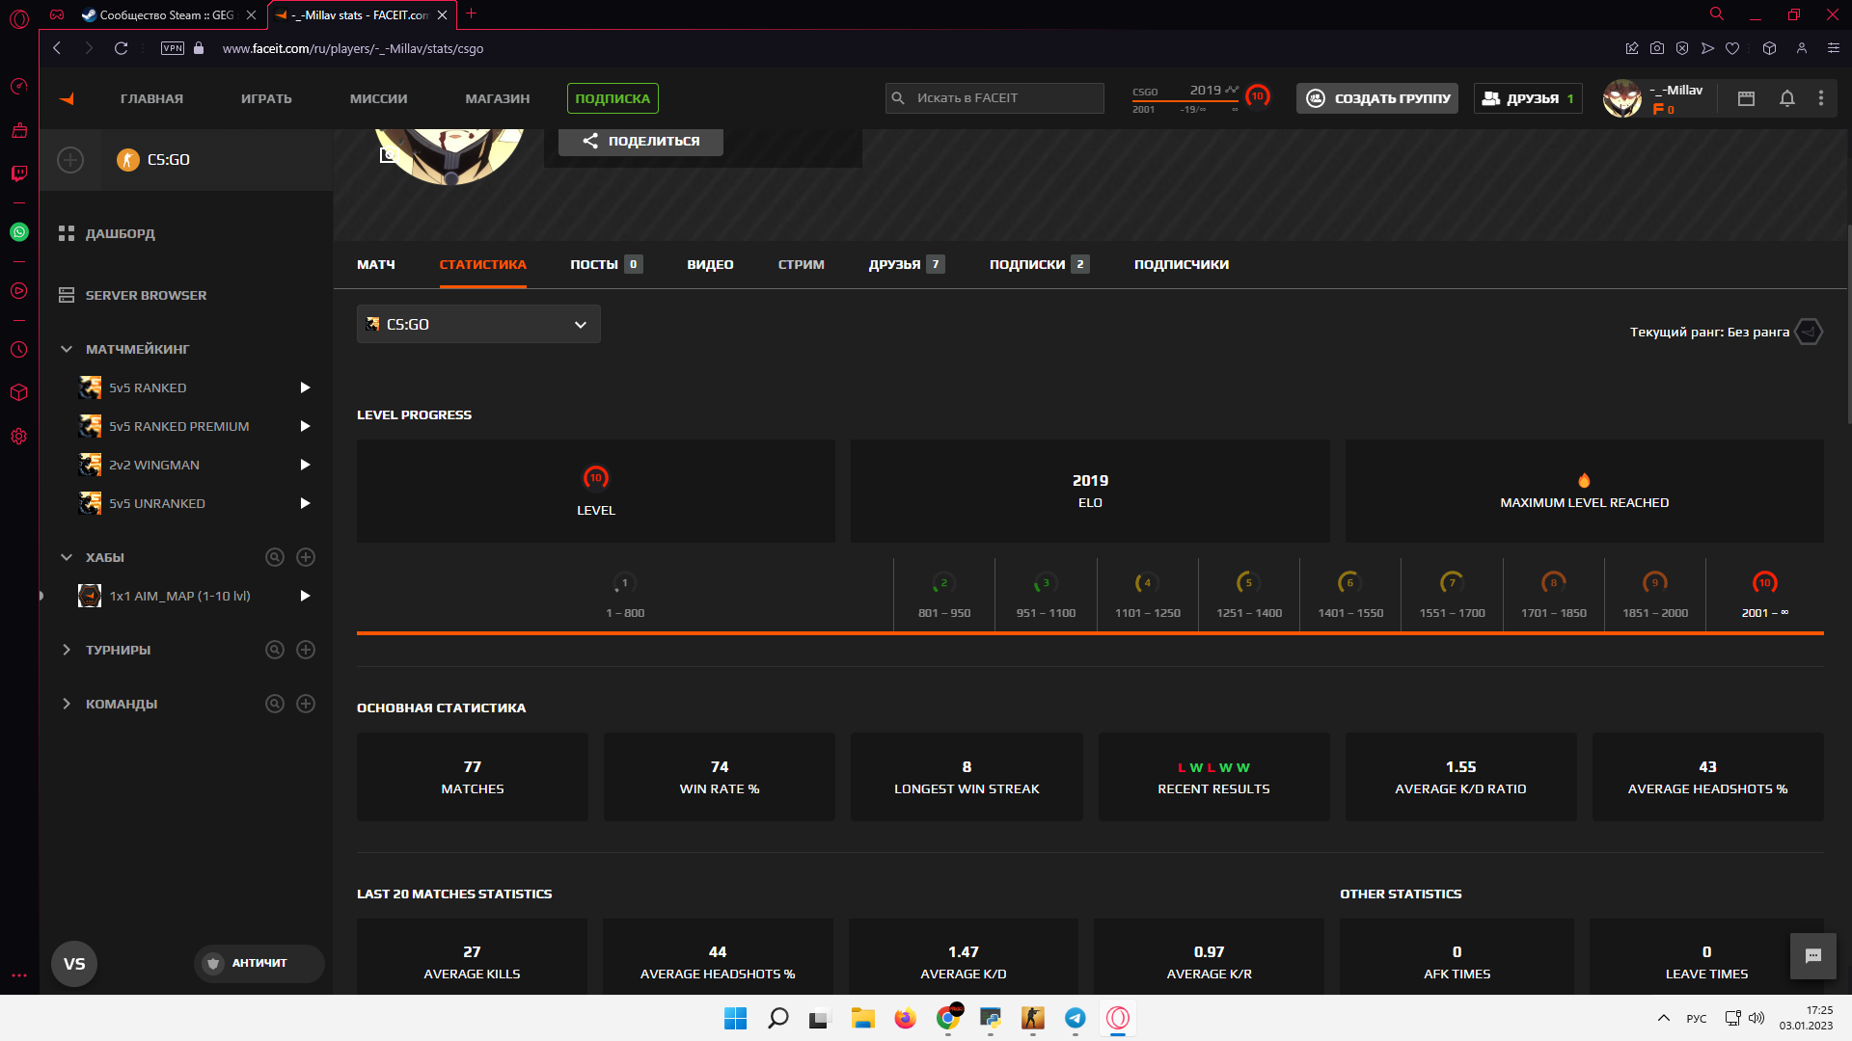The image size is (1852, 1041).
Task: Expand 5v5 RANKED arrow
Action: click(305, 387)
